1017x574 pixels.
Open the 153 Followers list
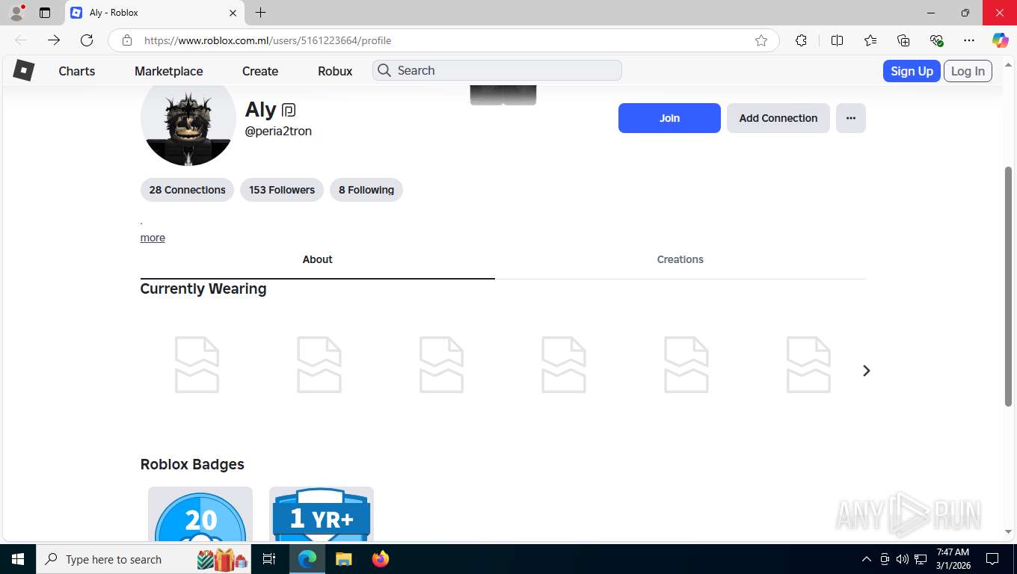point(282,190)
